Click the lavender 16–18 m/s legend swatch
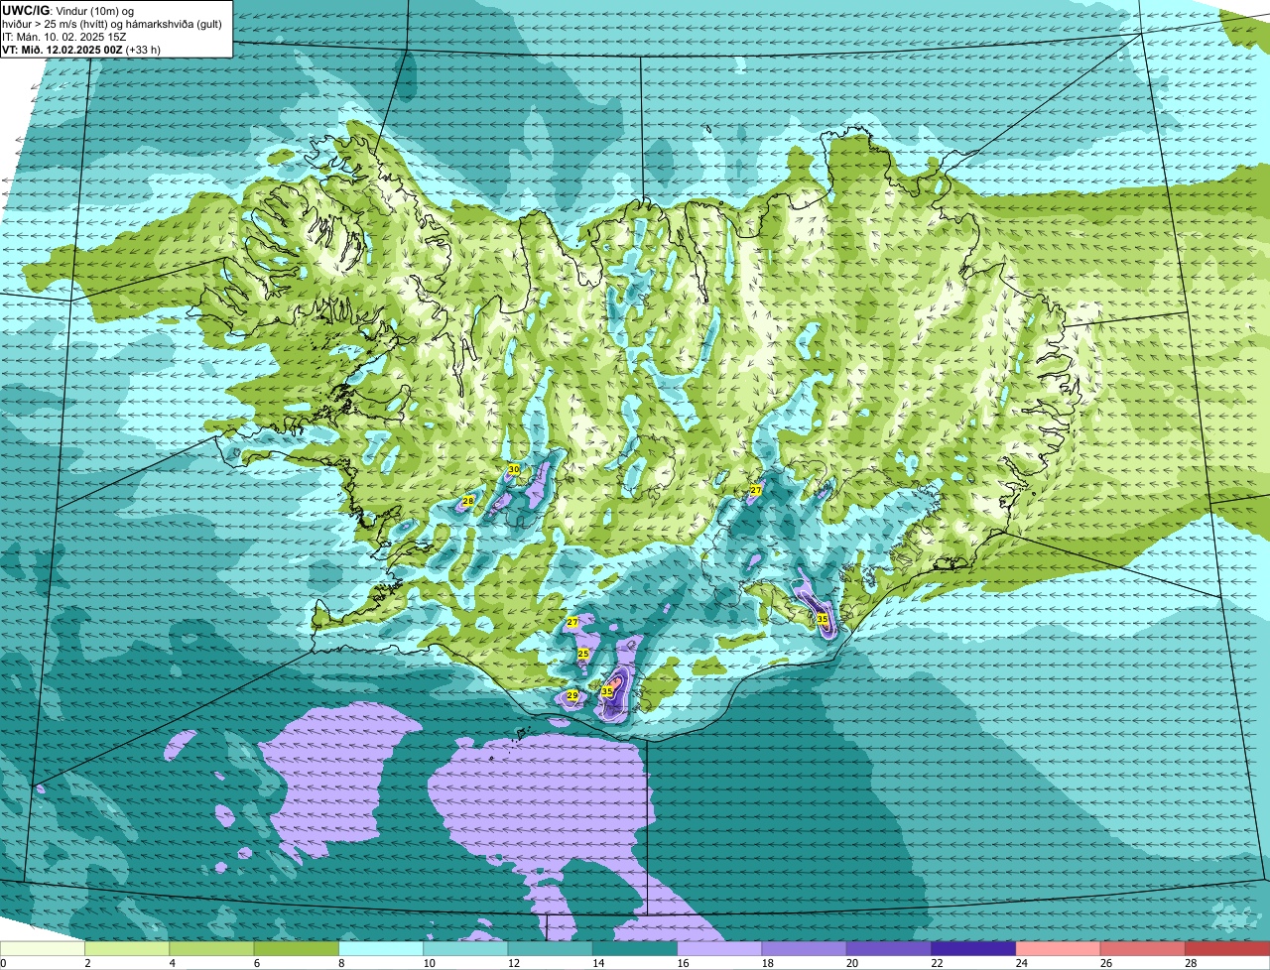Screen dimensions: 1270x970 point(719,949)
